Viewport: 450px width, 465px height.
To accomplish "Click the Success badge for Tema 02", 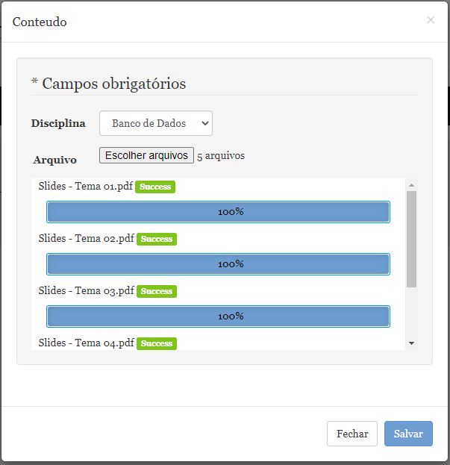I will (x=157, y=239).
